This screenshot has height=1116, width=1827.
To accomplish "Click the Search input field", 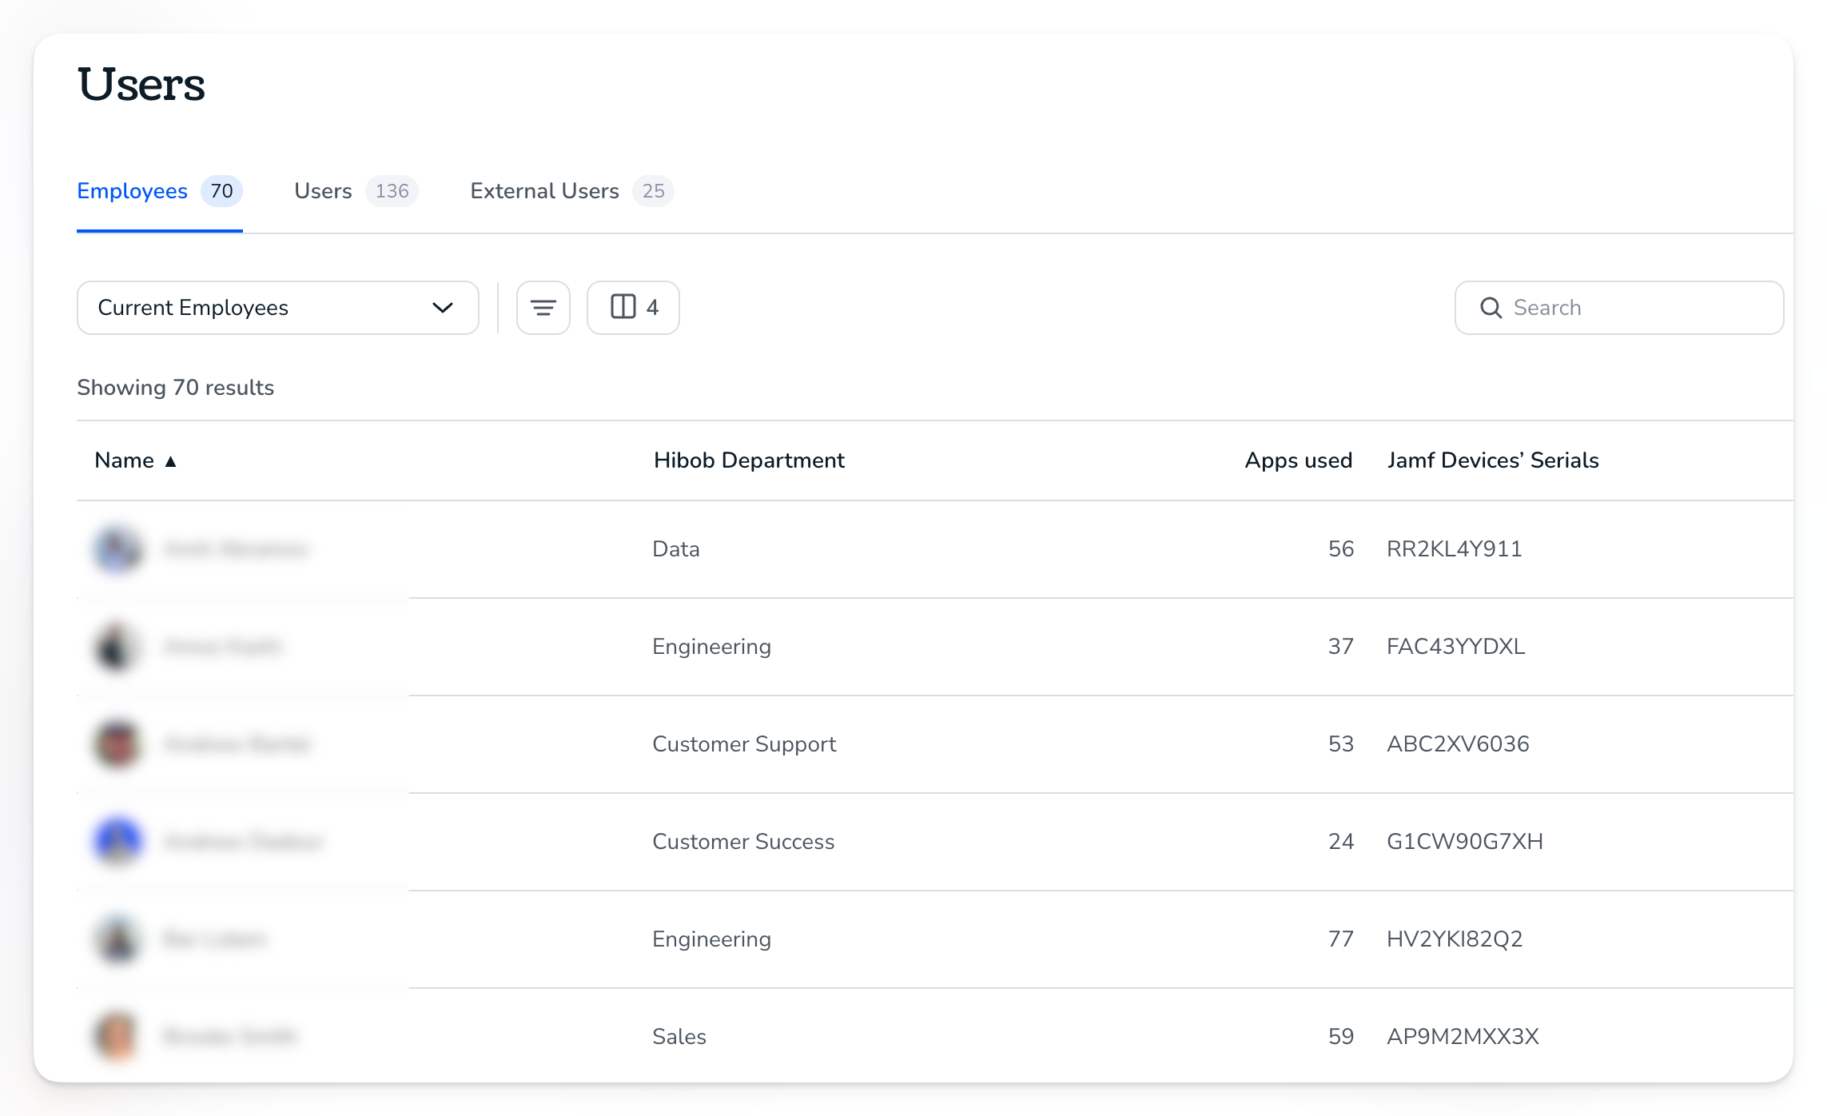I will click(x=1619, y=308).
